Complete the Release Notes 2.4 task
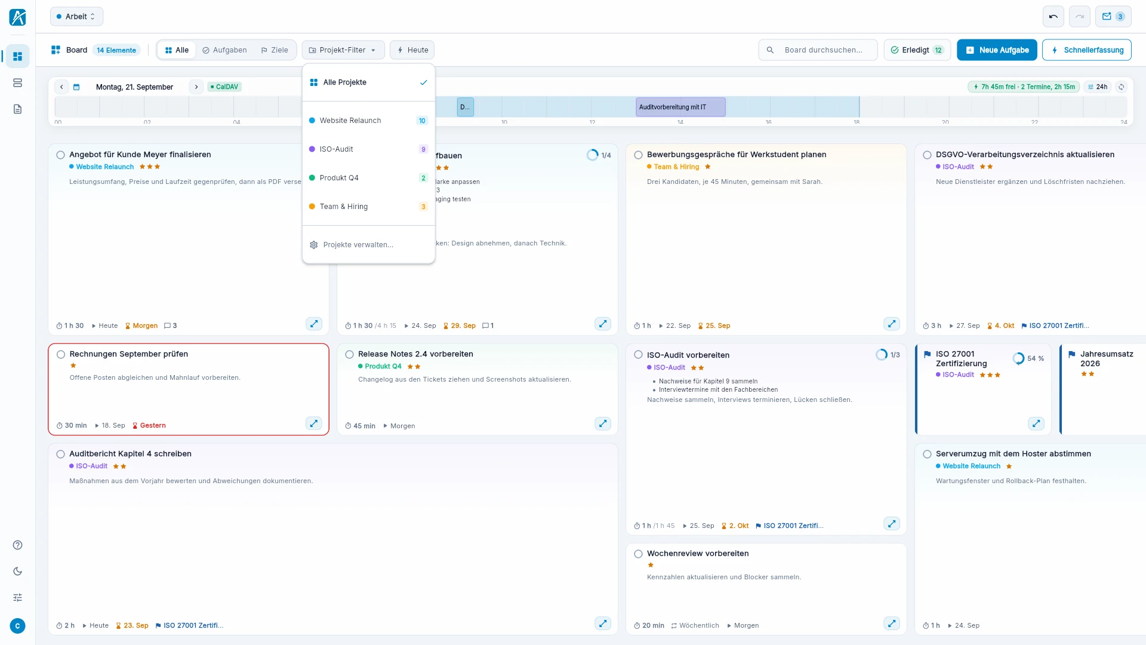 pyautogui.click(x=349, y=354)
